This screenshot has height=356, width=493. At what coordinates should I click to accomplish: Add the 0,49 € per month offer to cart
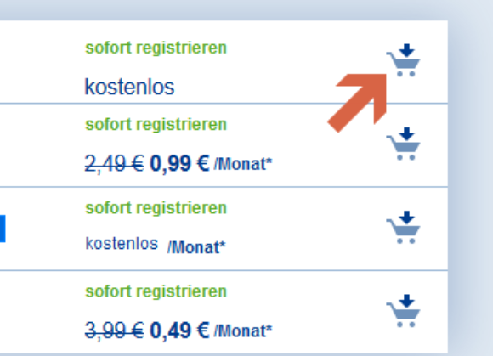(404, 311)
